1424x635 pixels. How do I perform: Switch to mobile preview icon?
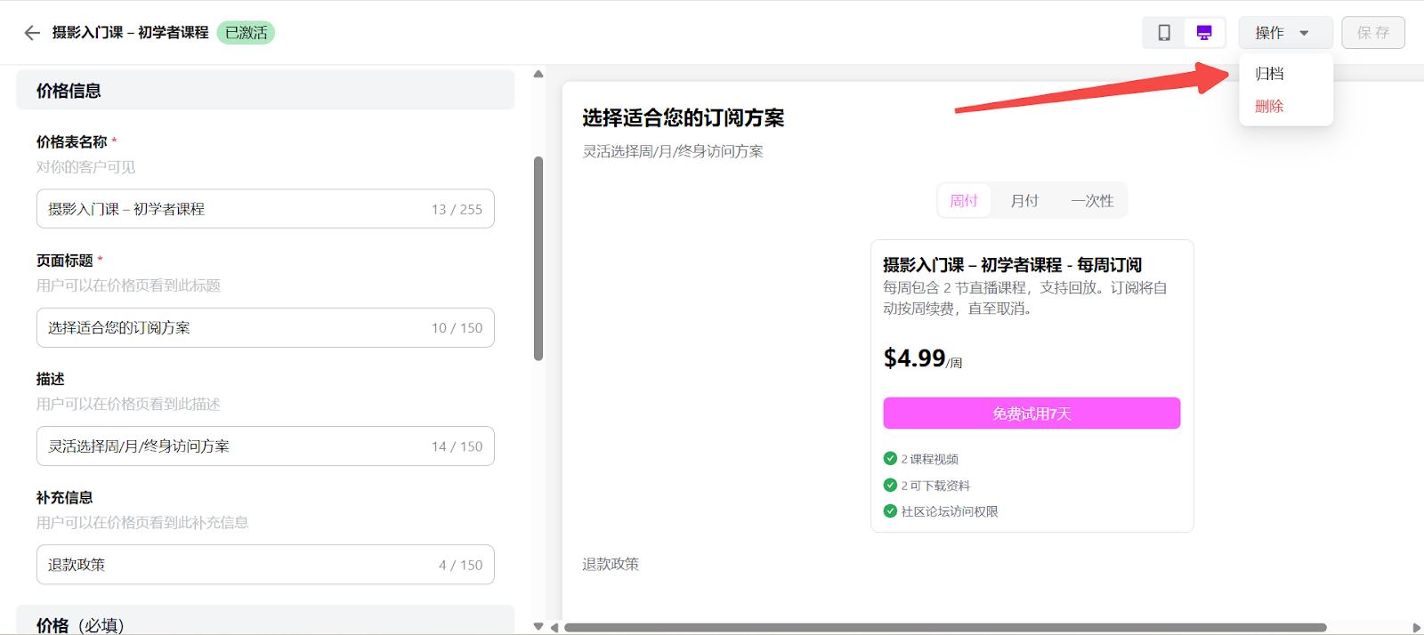pos(1163,33)
